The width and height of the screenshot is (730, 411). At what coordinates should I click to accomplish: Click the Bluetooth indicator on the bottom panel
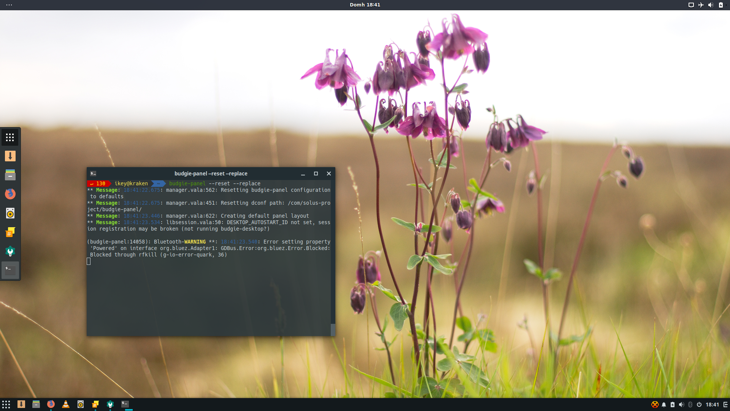pyautogui.click(x=690, y=405)
